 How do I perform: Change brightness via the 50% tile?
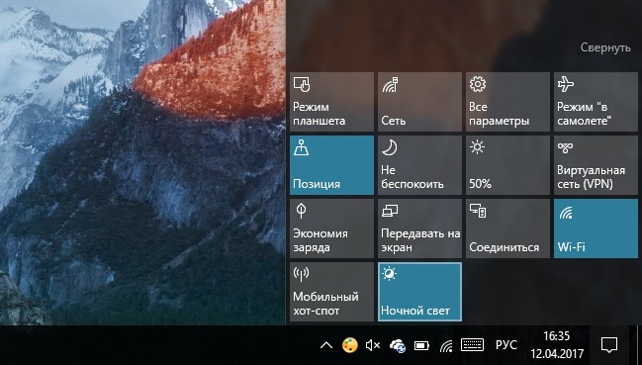pyautogui.click(x=507, y=165)
